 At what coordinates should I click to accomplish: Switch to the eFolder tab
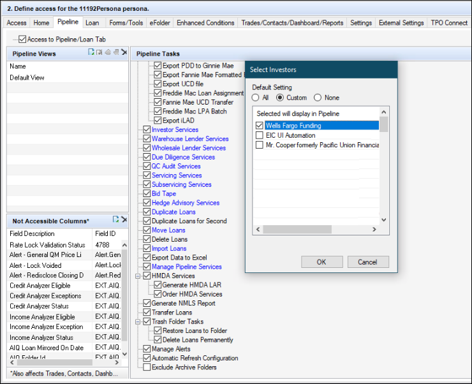click(159, 23)
